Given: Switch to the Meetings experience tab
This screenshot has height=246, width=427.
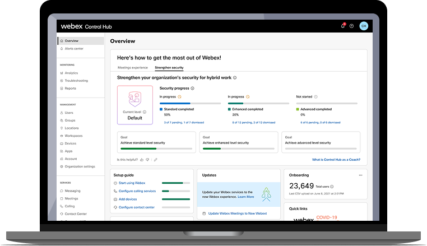Looking at the screenshot, I should (133, 68).
